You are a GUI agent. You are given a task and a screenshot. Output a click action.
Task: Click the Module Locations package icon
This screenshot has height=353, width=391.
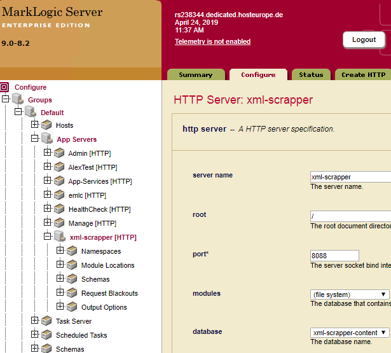click(x=72, y=265)
